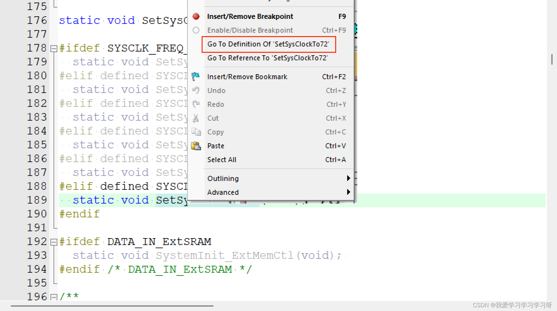Choose Insert/Remove Bookmark
Viewport: 557px width, 311px height.
click(x=271, y=77)
